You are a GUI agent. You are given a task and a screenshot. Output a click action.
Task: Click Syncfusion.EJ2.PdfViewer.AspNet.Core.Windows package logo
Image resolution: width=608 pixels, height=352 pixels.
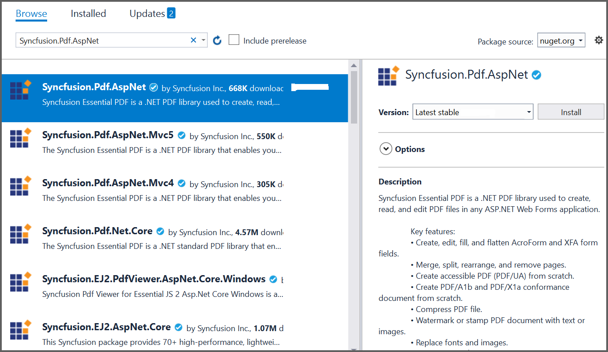coord(21,282)
